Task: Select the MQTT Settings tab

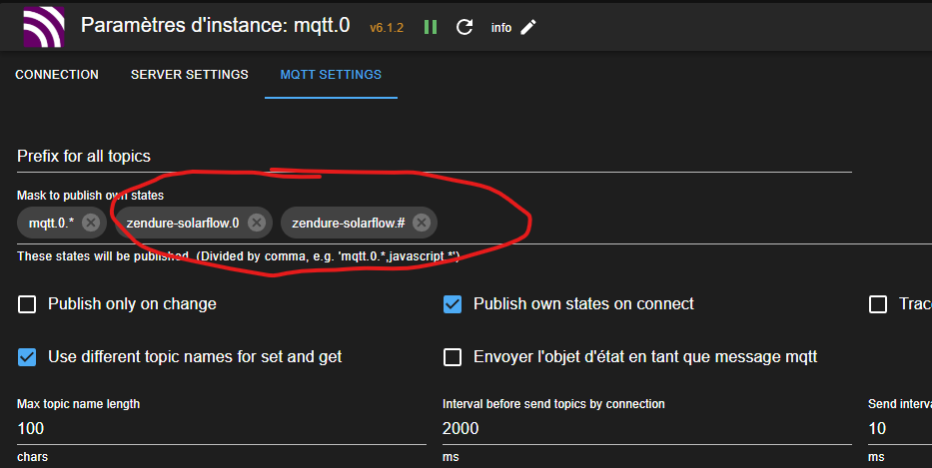Action: pos(331,75)
